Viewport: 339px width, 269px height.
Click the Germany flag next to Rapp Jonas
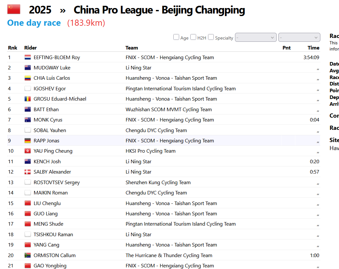(x=28, y=141)
